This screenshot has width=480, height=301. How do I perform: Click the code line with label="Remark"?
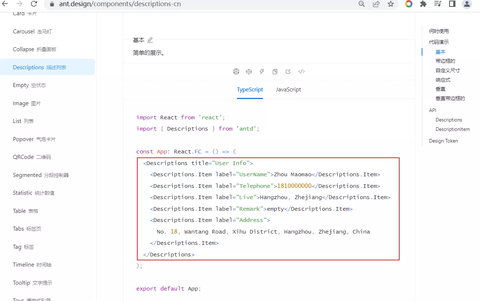251,209
